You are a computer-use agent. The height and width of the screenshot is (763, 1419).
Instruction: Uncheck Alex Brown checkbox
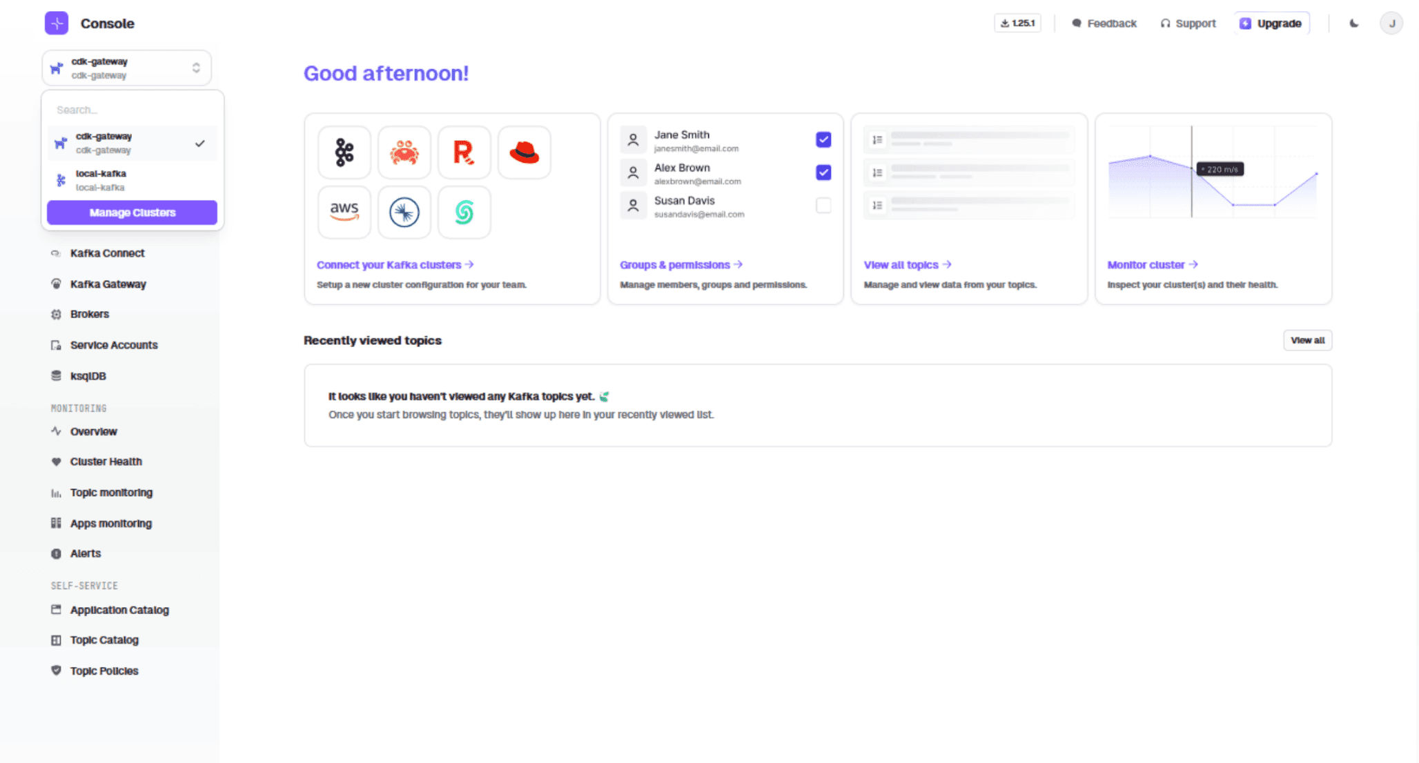[x=823, y=172]
